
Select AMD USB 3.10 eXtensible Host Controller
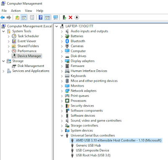click(x=118, y=140)
